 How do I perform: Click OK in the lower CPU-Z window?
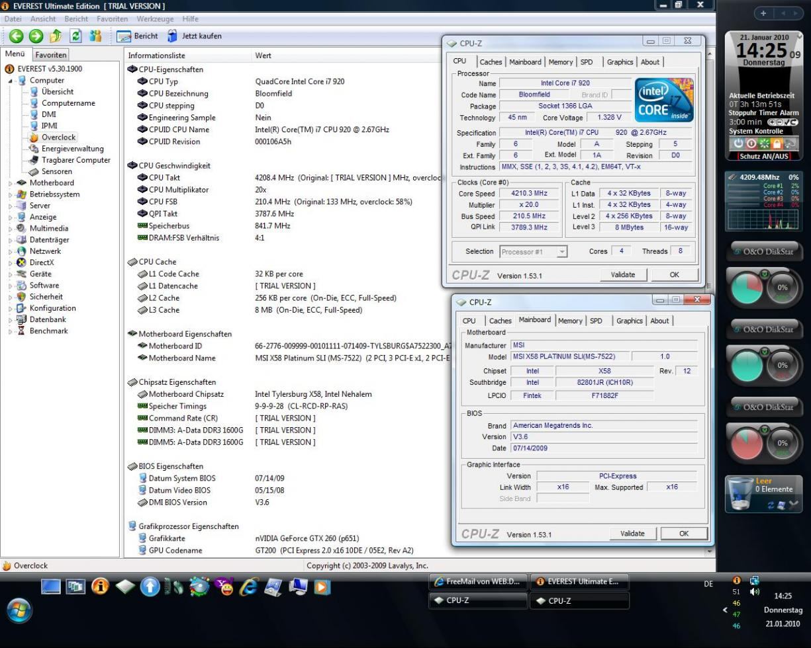(x=684, y=534)
